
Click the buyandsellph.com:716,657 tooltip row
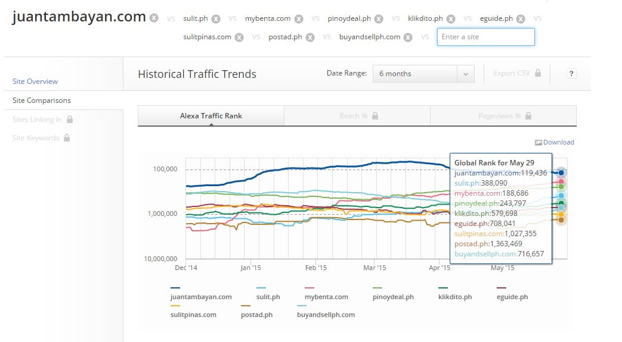point(499,254)
